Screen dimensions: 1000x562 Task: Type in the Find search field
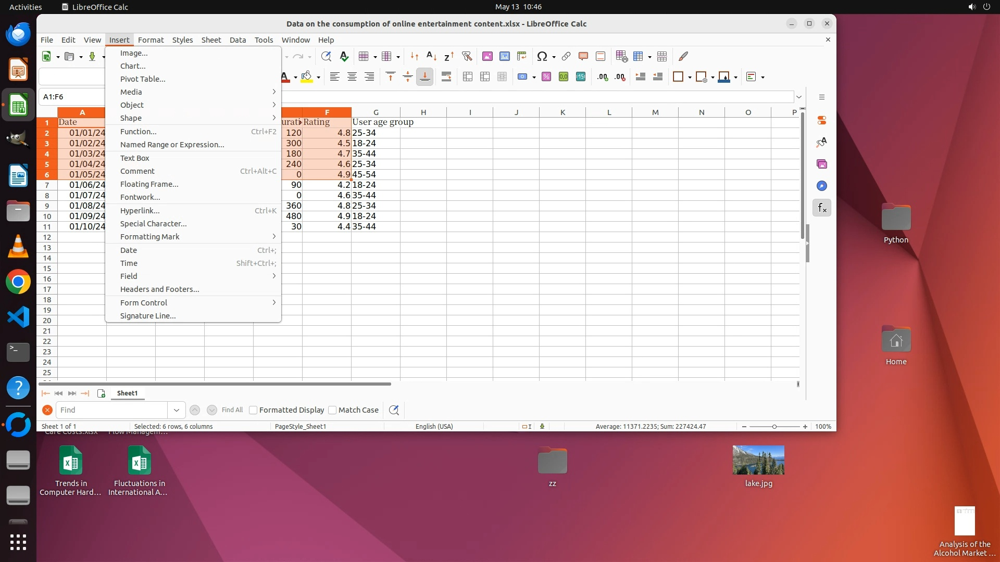pyautogui.click(x=112, y=410)
